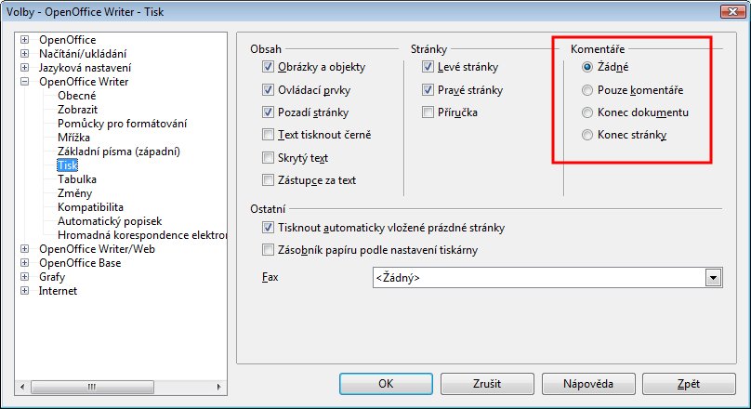The height and width of the screenshot is (409, 751).
Task: Click the Fax combo box field
Action: point(547,278)
